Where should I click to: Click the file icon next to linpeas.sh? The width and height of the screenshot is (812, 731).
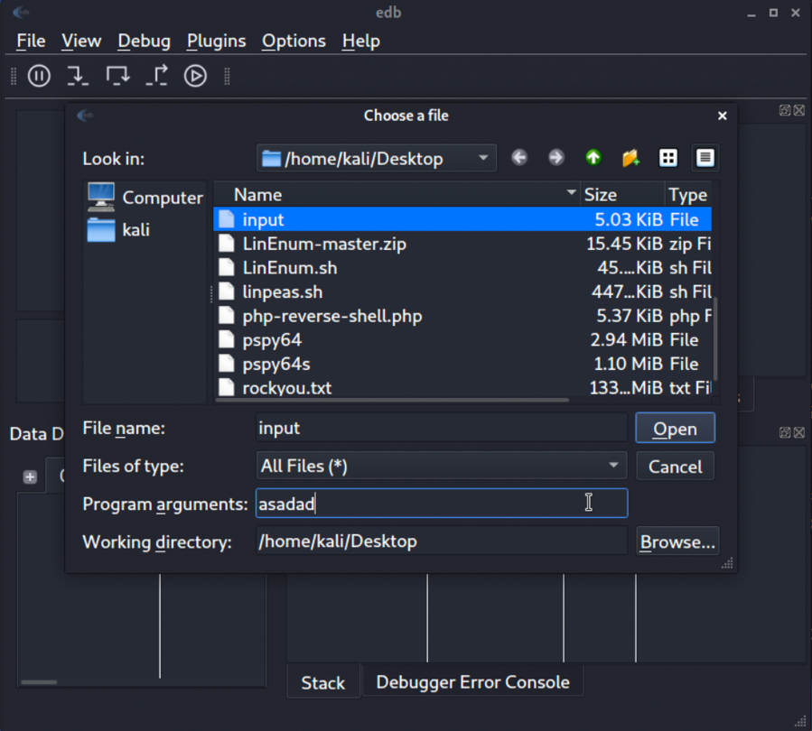point(227,291)
